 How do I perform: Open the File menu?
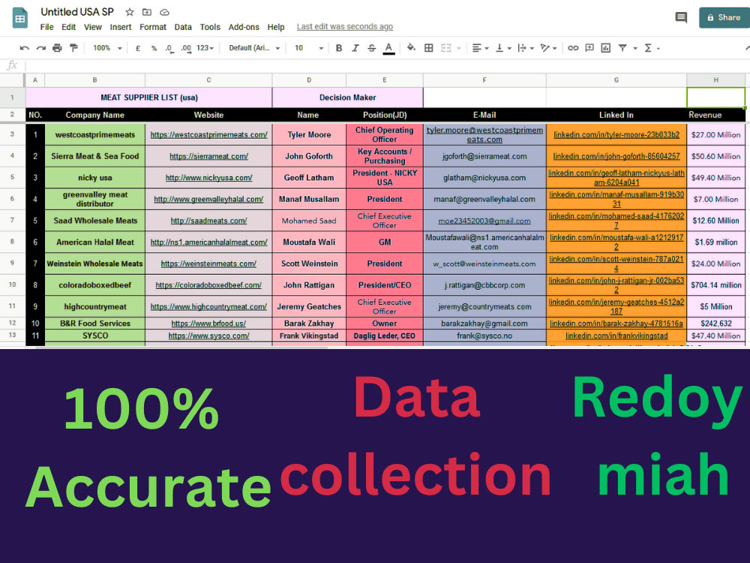tap(46, 27)
